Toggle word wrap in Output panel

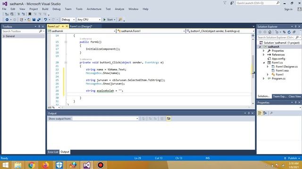[168, 119]
